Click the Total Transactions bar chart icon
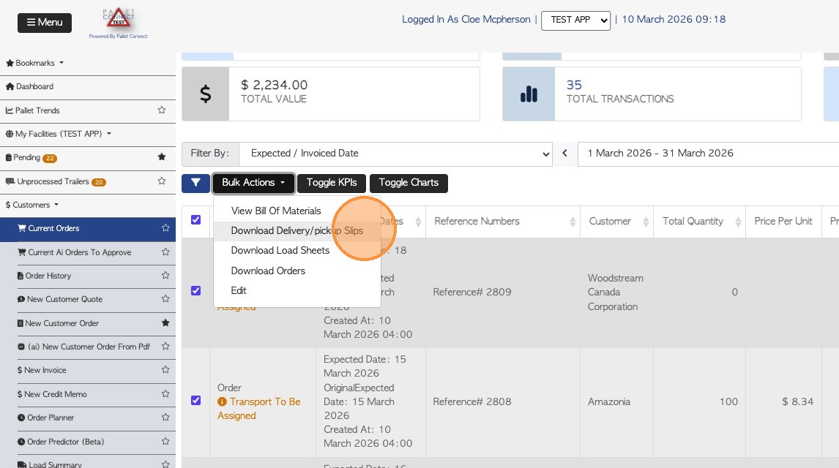The image size is (839, 468). 529,94
